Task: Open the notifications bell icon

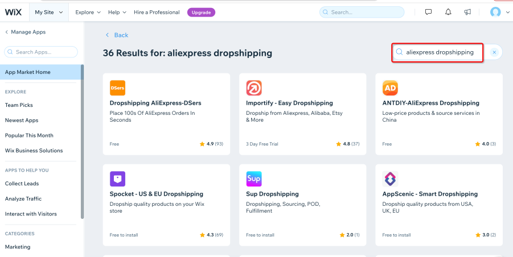Action: 448,12
